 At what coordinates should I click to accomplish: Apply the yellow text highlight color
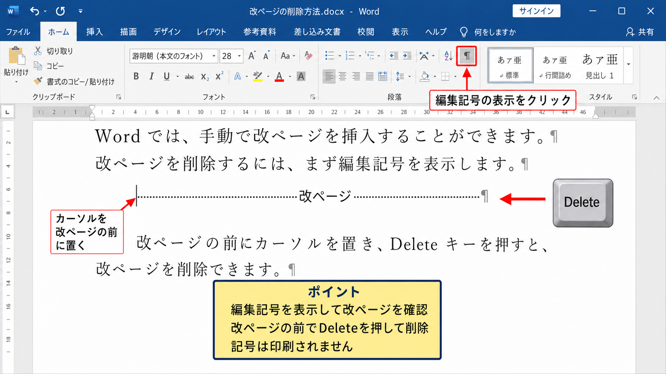point(258,76)
